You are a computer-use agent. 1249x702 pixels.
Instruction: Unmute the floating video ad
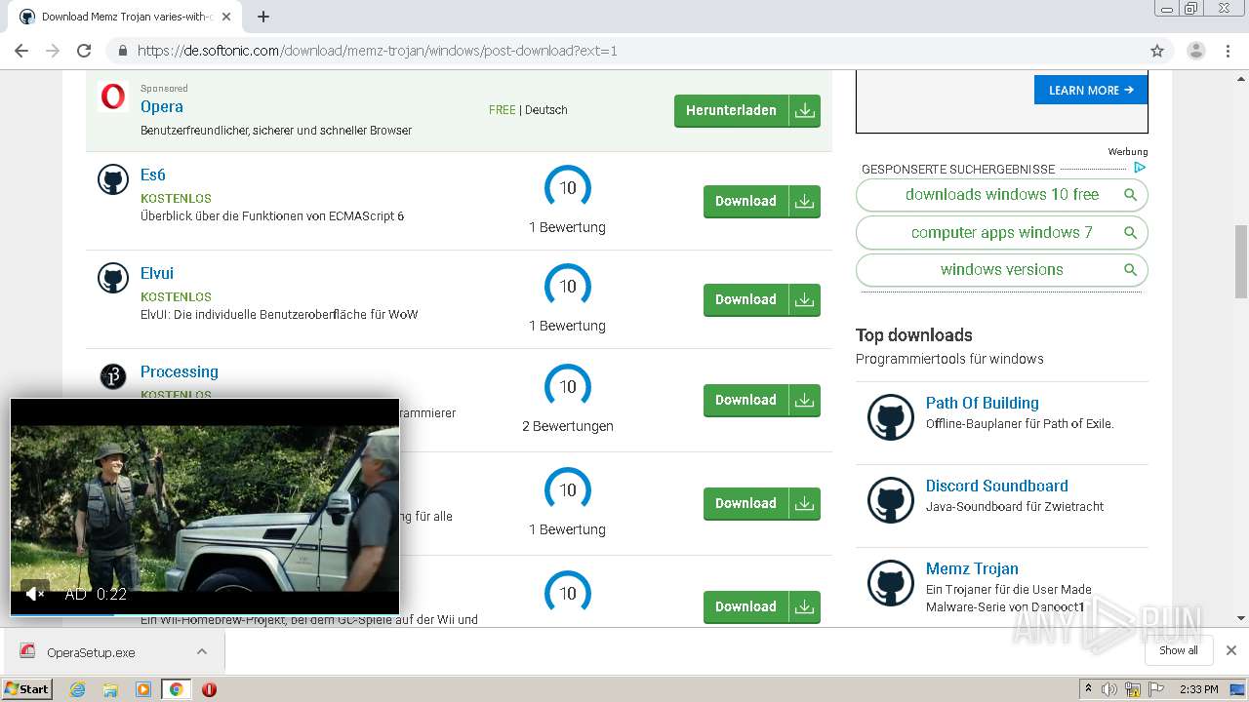click(x=35, y=594)
